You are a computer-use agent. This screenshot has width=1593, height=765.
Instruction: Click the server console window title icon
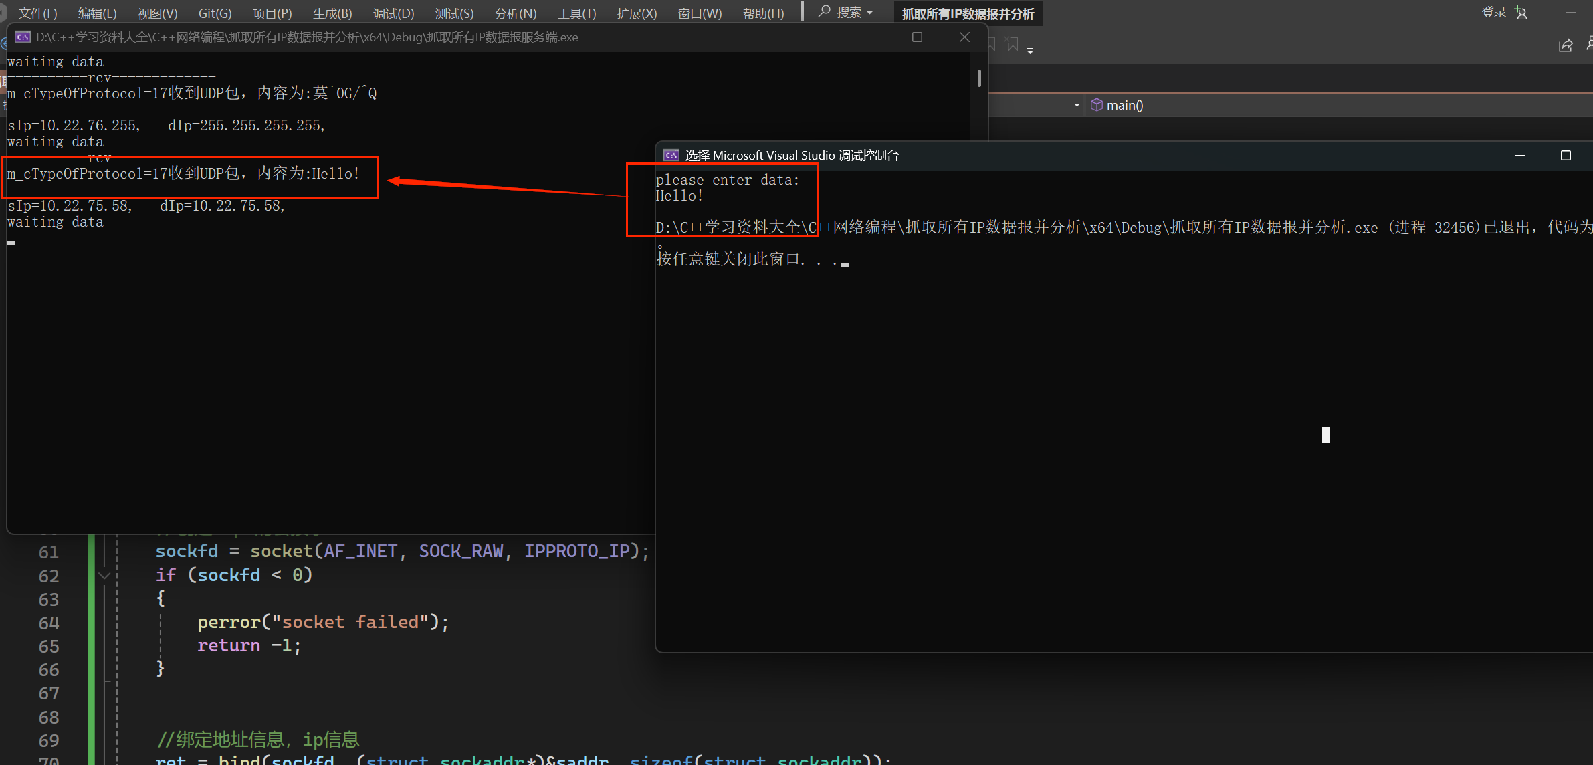coord(23,37)
